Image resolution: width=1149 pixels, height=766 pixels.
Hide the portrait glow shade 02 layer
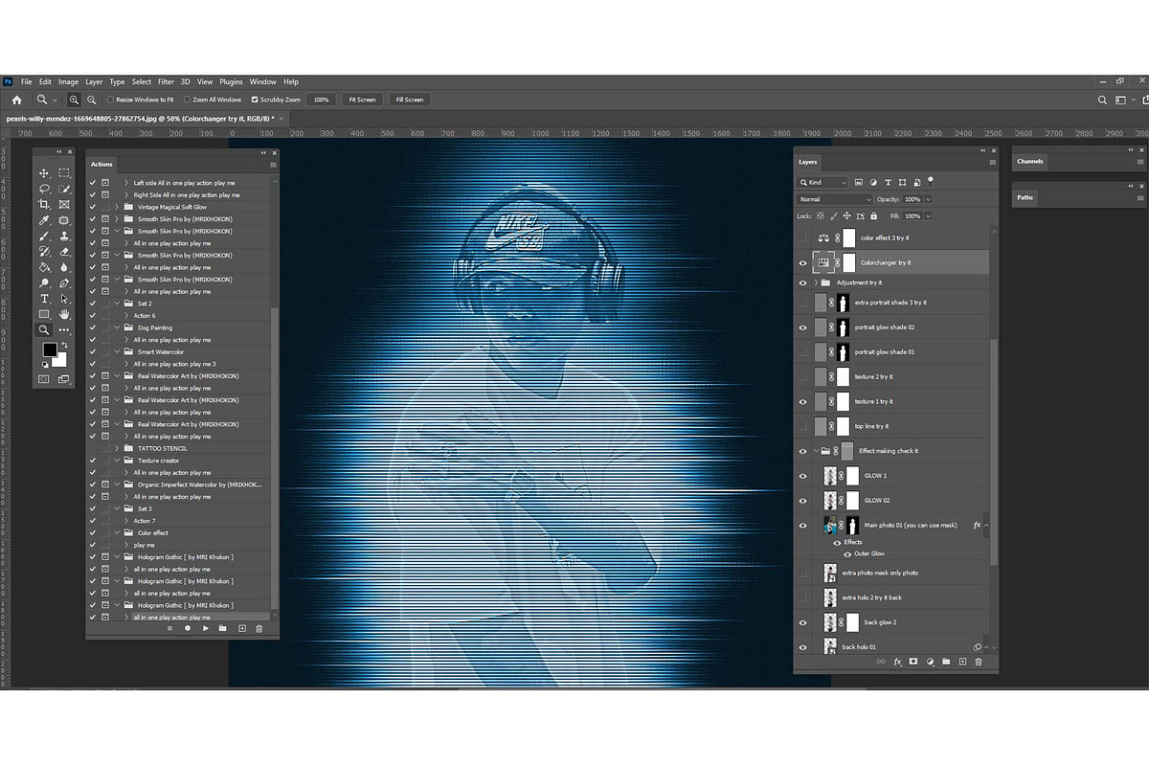click(x=803, y=327)
